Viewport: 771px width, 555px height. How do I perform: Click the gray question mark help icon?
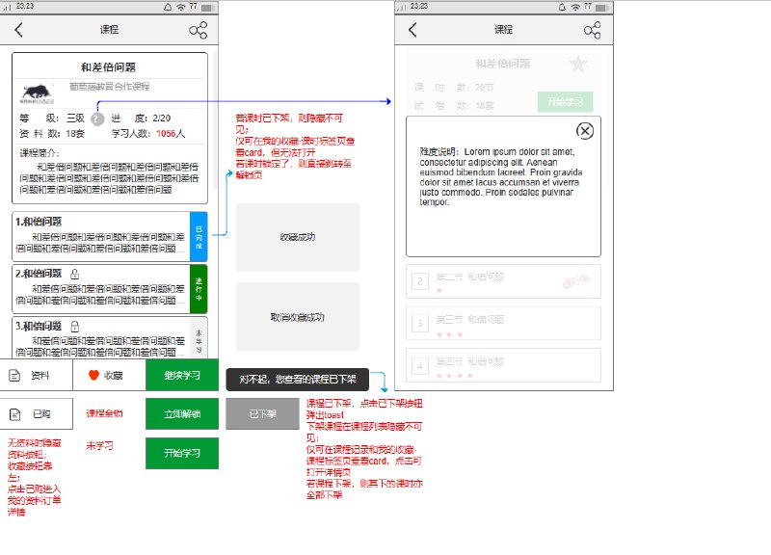[x=98, y=119]
